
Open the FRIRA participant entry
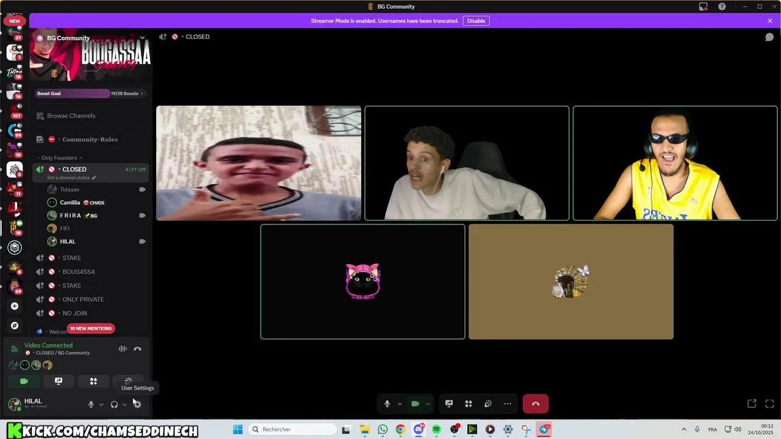pos(96,215)
